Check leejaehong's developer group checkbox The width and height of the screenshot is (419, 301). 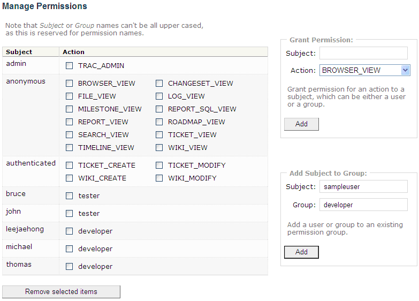(x=70, y=231)
